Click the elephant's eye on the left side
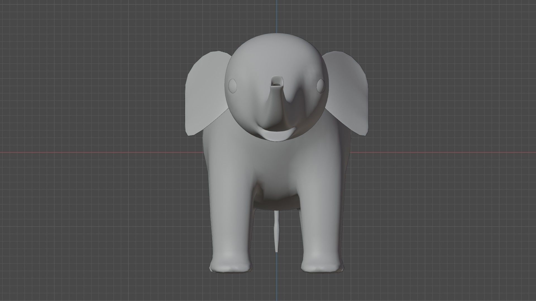Screen dimensions: 536x301 [233, 86]
